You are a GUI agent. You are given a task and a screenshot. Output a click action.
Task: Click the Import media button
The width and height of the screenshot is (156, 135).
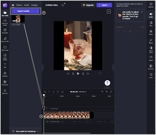[23, 11]
